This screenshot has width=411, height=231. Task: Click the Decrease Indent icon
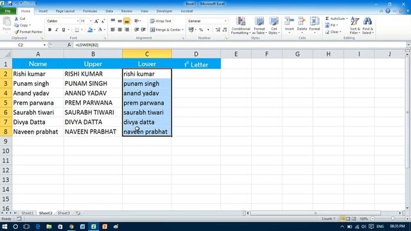coord(136,30)
